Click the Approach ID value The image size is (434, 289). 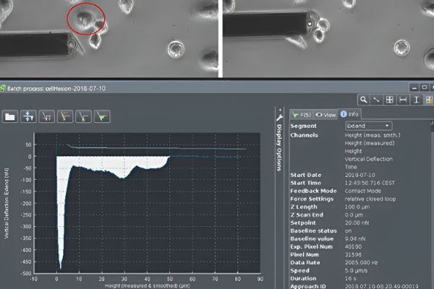pos(381,286)
